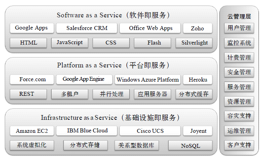Select the 并行处理 box

[x=111, y=94]
